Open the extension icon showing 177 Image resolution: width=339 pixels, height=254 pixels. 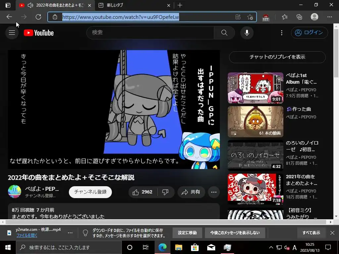(x=266, y=17)
